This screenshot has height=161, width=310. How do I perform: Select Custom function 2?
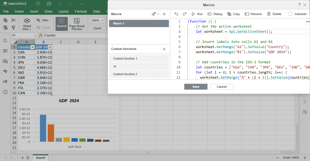coord(139,74)
